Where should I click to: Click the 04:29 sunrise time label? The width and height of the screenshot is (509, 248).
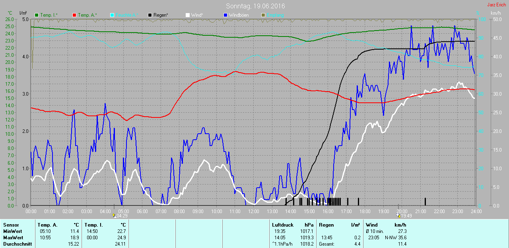[122, 216]
